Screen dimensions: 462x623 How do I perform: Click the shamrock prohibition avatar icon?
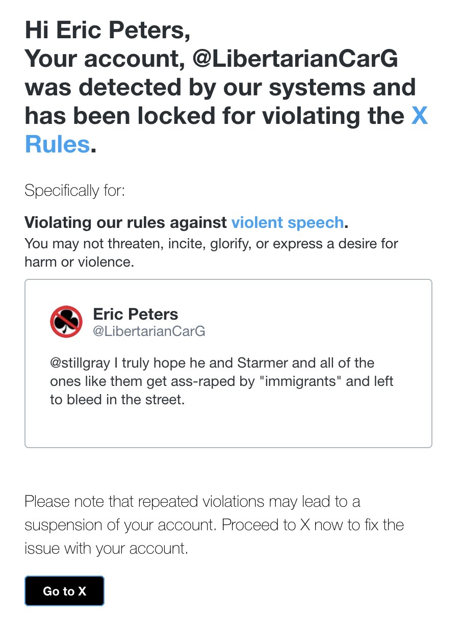click(x=66, y=322)
